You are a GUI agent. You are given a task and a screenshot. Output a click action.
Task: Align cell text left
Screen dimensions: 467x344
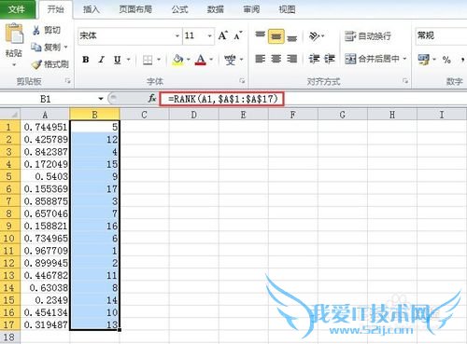pyautogui.click(x=261, y=59)
